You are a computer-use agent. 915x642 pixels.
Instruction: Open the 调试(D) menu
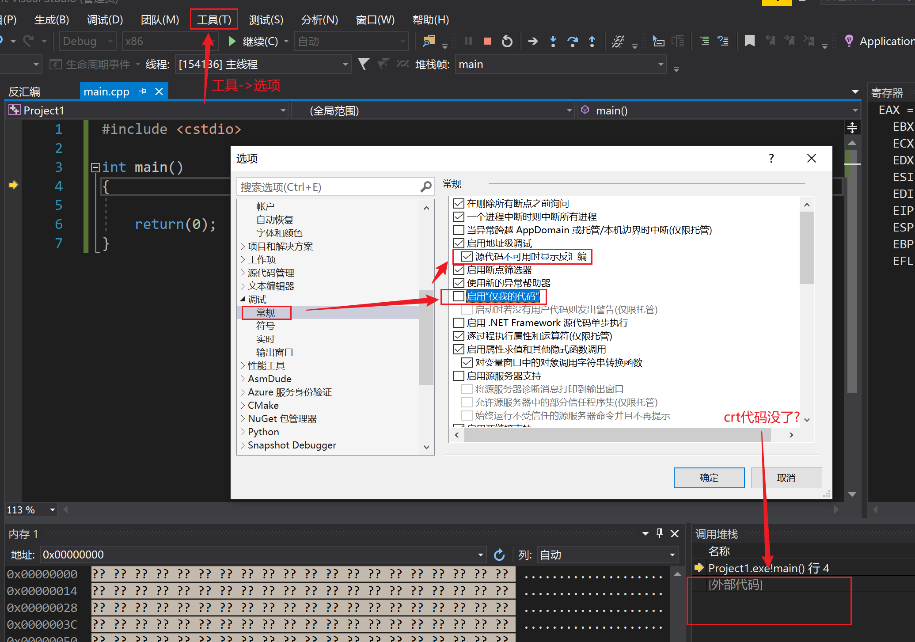(x=105, y=20)
